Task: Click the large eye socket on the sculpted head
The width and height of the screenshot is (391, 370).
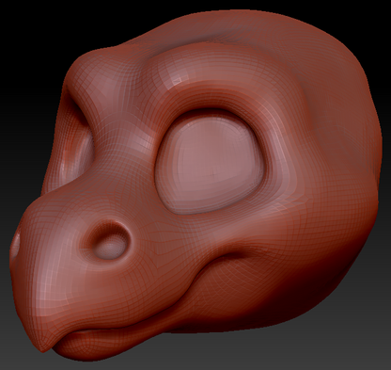Action: click(x=211, y=162)
